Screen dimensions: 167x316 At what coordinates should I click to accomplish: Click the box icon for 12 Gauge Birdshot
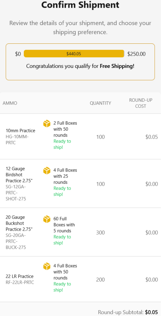[47, 171]
